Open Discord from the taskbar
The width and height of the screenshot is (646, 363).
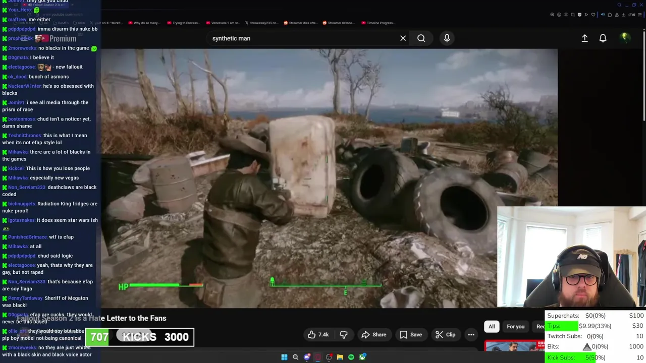click(307, 357)
